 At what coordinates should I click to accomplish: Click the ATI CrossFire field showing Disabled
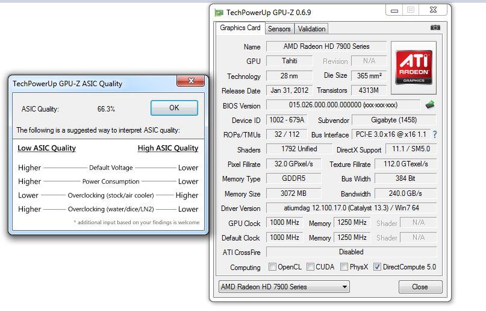[x=351, y=252]
